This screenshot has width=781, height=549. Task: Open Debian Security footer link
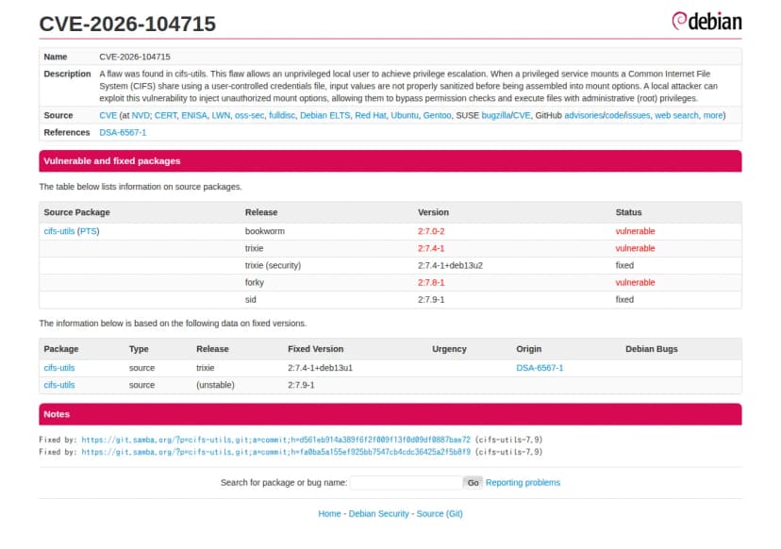point(378,514)
